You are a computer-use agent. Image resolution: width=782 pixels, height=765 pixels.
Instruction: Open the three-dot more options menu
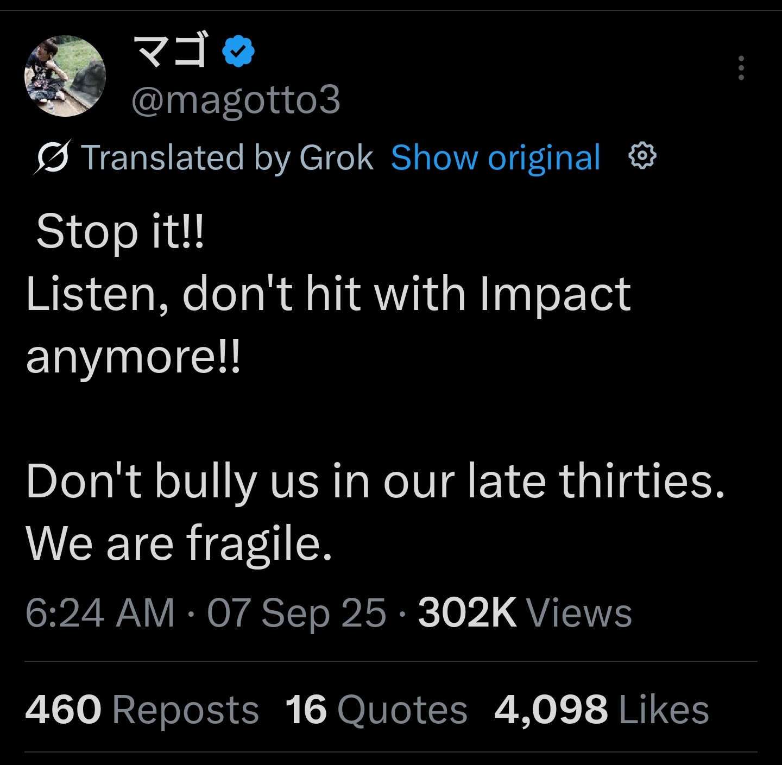point(741,68)
